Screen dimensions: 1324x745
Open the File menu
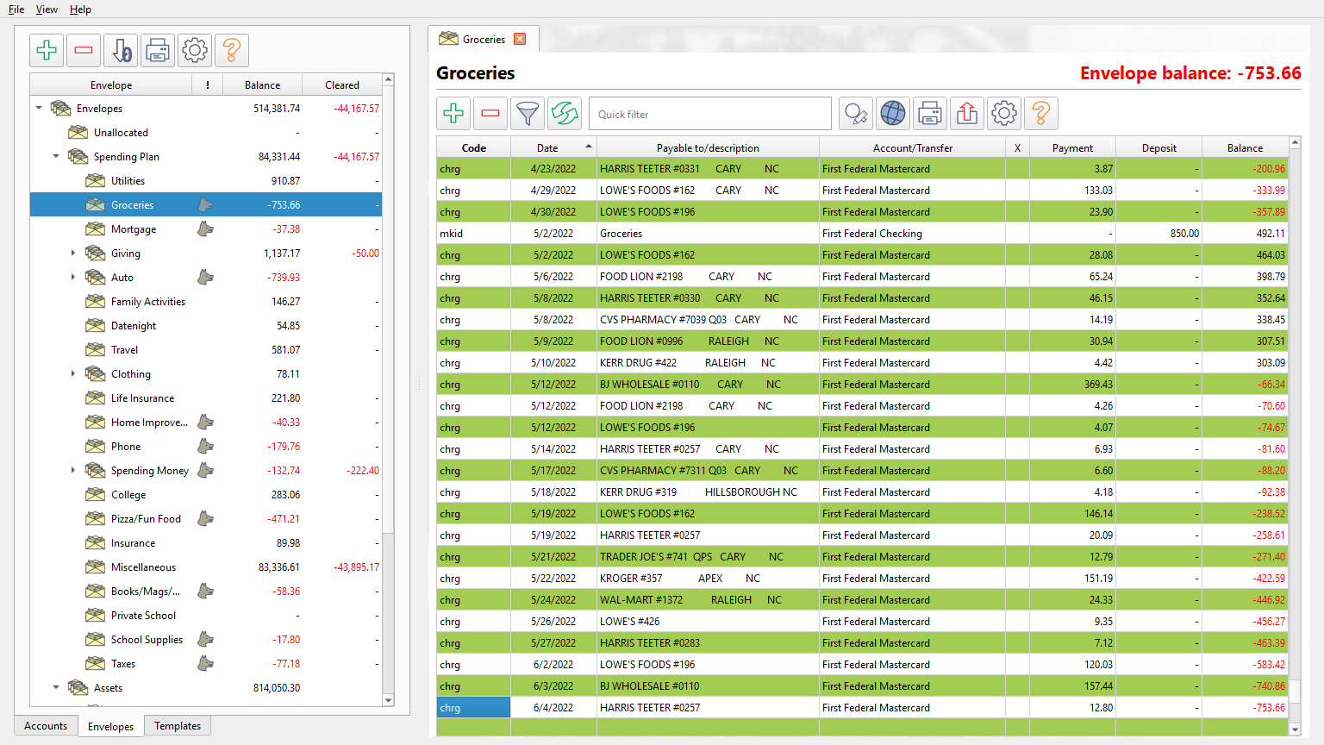16,9
